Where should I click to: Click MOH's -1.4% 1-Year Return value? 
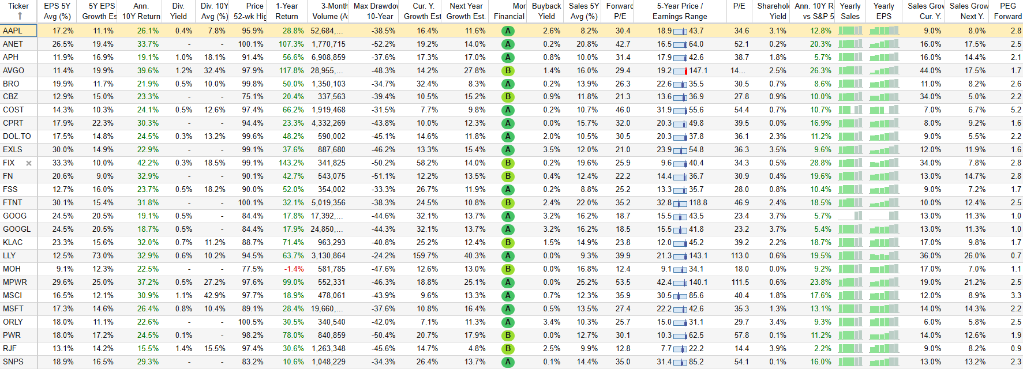294,269
